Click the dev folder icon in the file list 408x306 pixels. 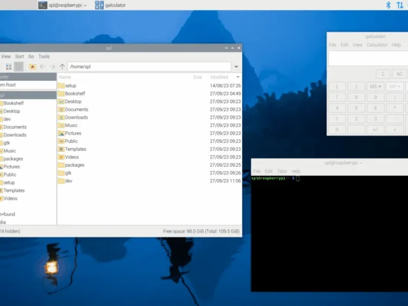point(61,181)
